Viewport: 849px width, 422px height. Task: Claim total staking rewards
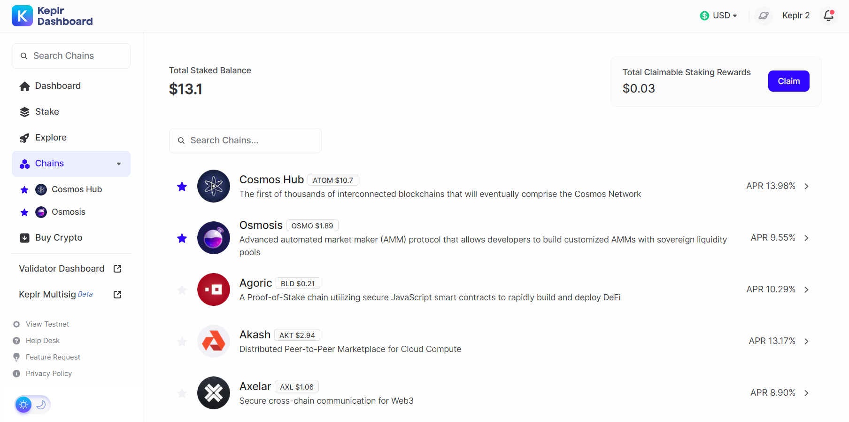(789, 81)
